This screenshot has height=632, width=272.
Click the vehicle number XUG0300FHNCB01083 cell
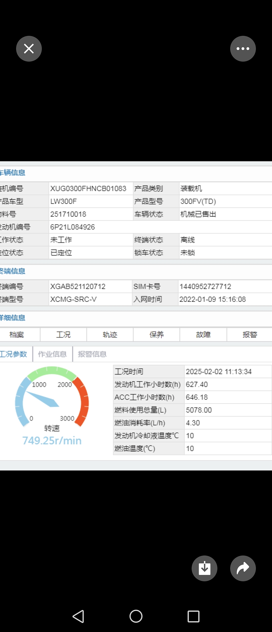tap(88, 189)
